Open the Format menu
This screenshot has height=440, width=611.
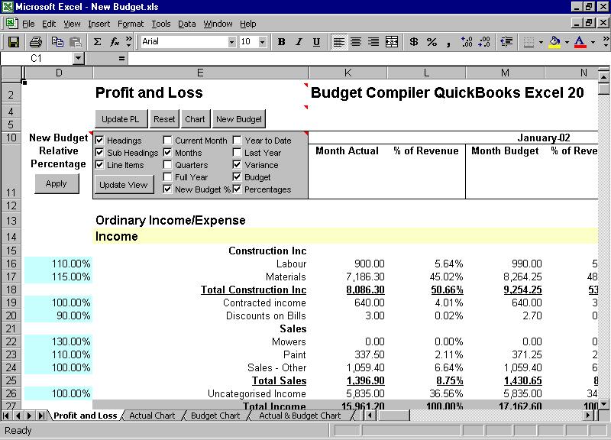(131, 24)
